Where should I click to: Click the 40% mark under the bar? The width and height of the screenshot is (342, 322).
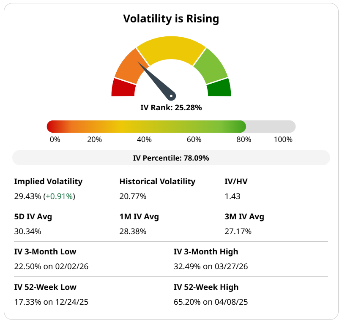144,139
